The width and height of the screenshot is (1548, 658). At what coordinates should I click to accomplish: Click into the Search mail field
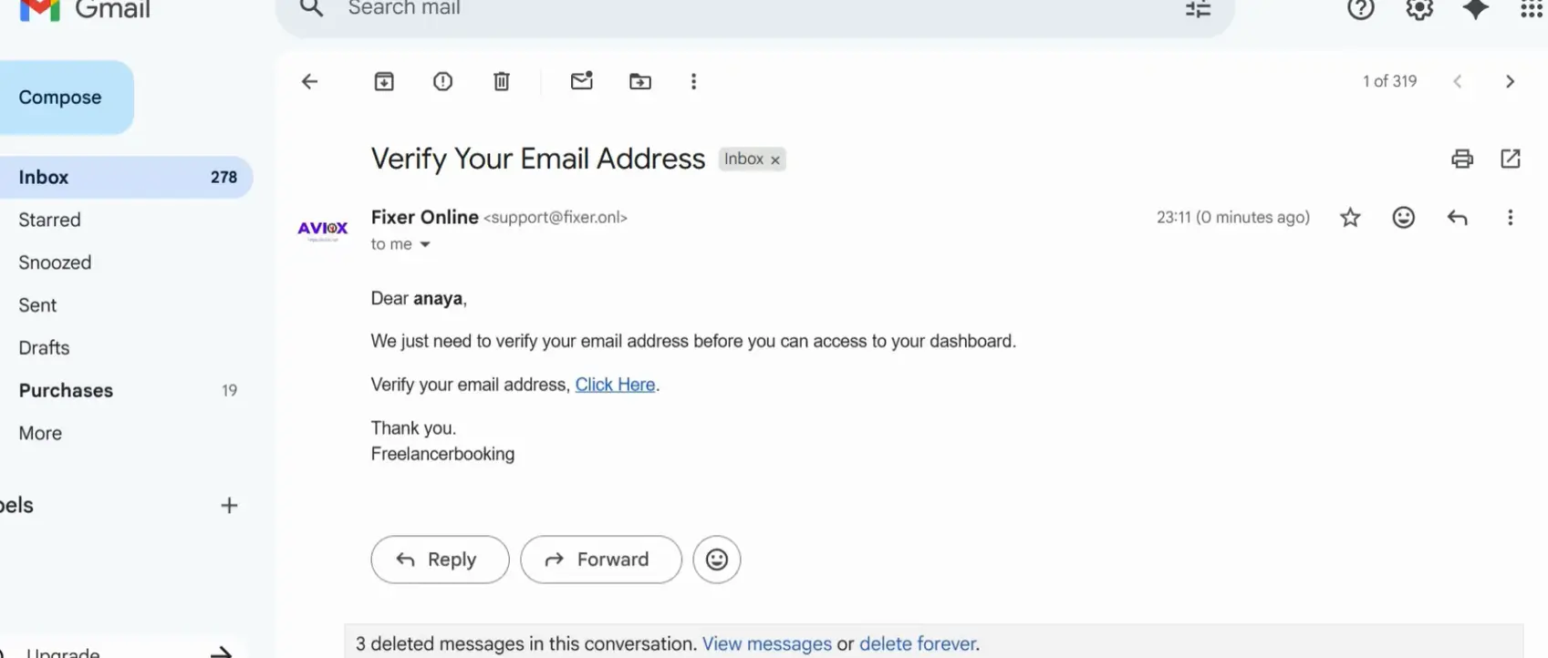(x=730, y=9)
